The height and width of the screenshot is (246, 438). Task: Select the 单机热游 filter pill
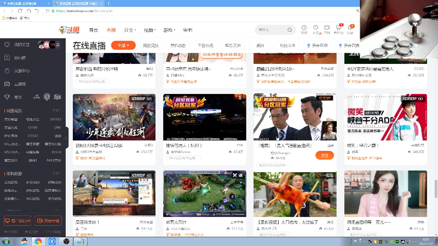click(178, 45)
